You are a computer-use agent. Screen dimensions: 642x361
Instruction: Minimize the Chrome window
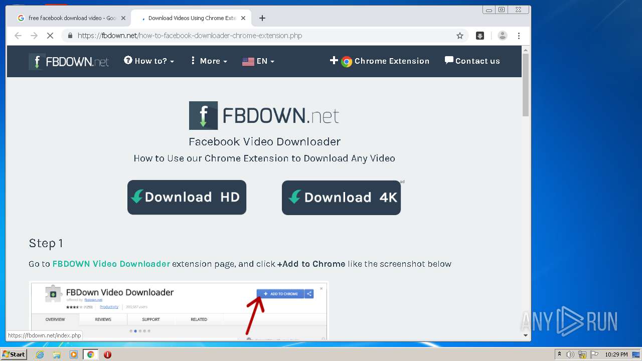click(489, 10)
